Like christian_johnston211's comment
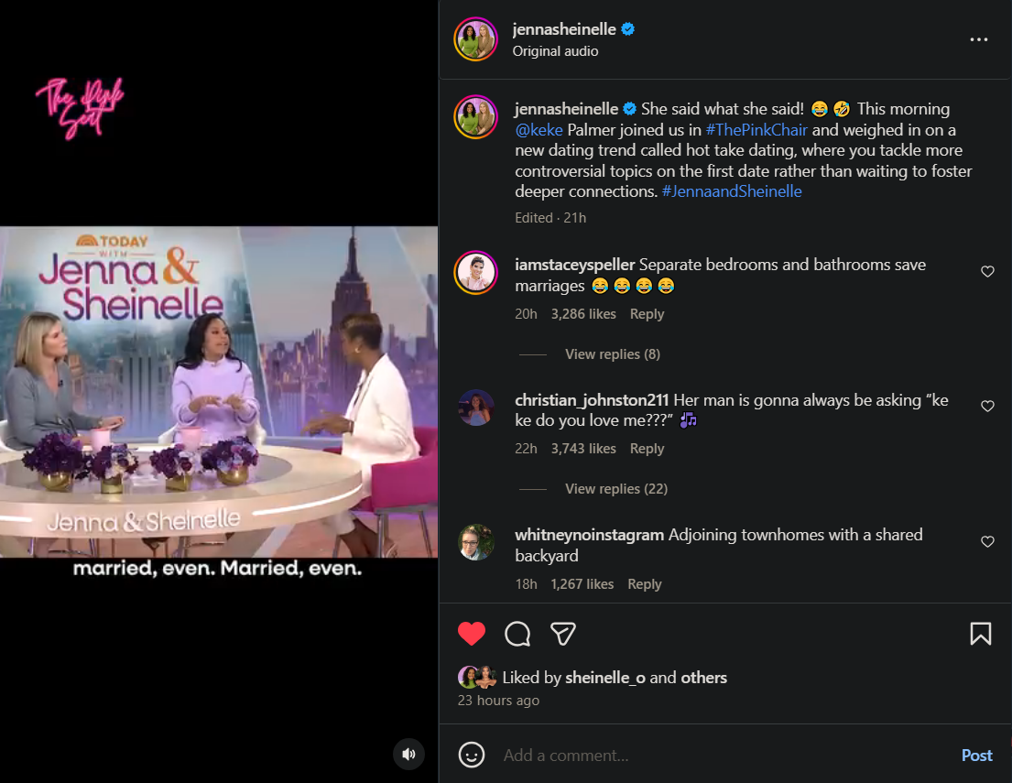 987,407
